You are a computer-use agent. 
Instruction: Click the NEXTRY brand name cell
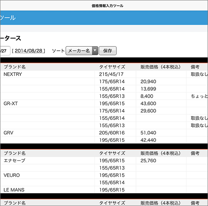47,74
